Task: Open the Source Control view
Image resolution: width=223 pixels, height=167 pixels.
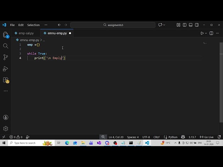Action: click(x=6, y=57)
